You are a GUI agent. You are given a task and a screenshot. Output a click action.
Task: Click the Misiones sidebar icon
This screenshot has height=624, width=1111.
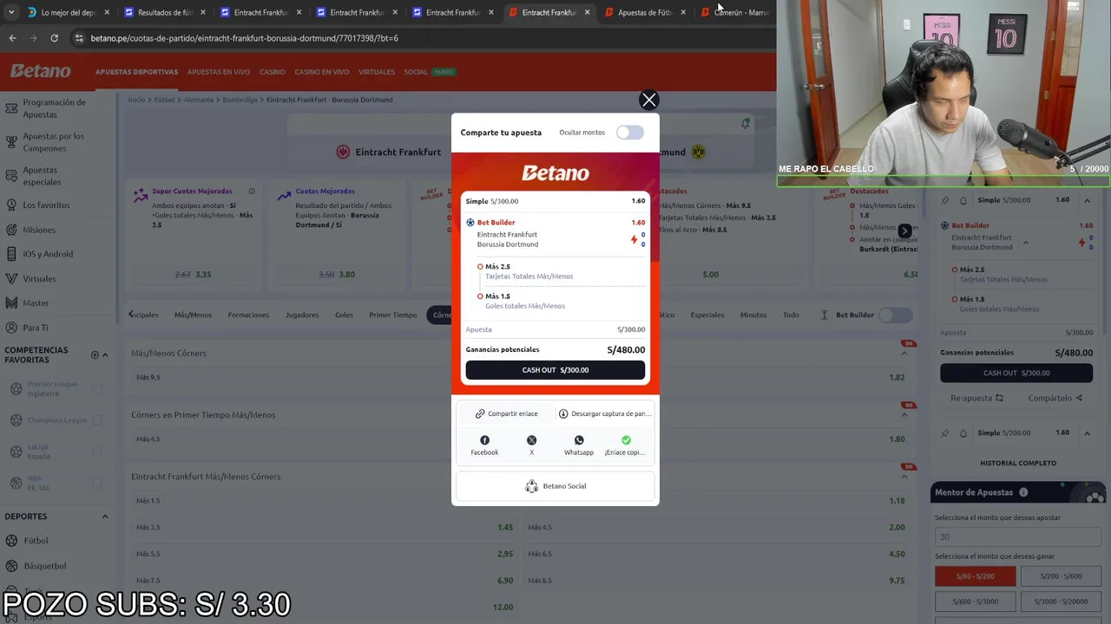point(11,230)
